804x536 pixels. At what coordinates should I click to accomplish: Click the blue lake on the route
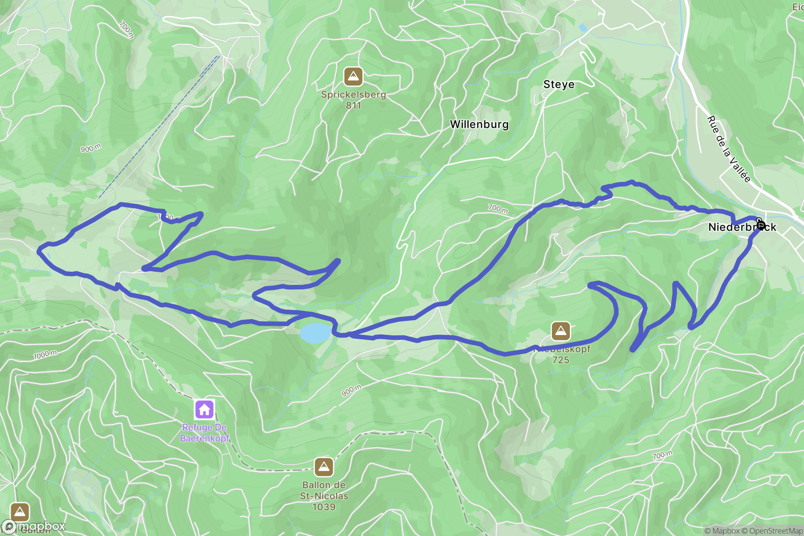(x=315, y=333)
